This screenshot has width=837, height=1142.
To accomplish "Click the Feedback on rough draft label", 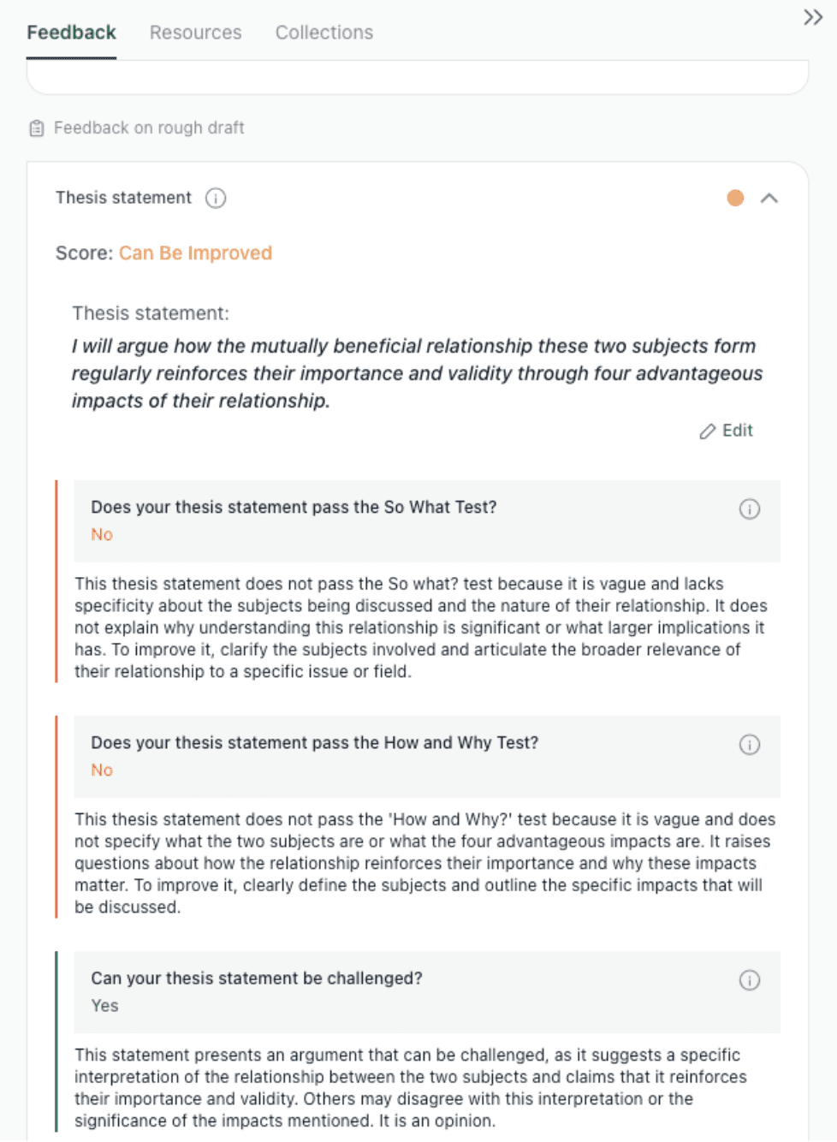I will click(x=149, y=128).
